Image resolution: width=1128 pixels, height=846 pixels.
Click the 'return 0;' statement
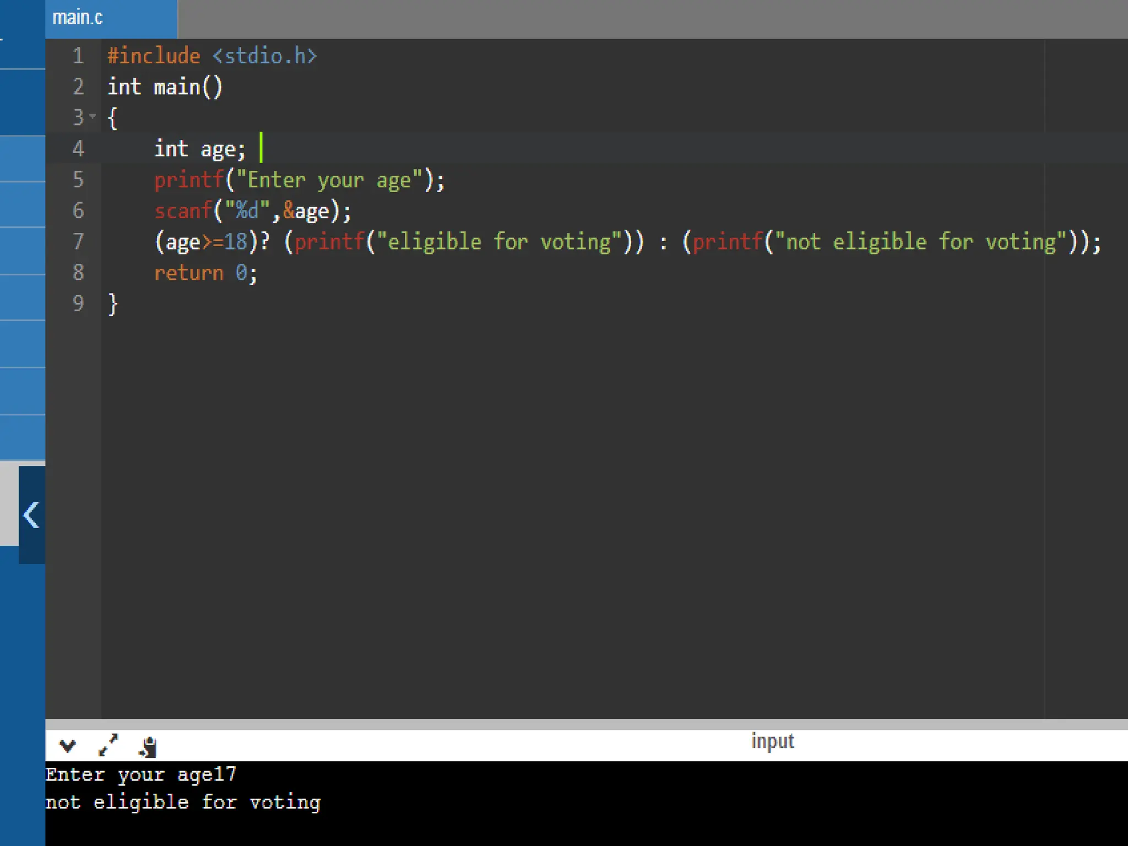click(205, 273)
